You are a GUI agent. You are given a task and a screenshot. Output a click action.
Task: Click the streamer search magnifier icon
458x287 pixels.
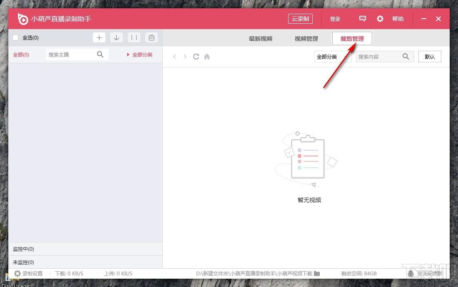pos(100,54)
